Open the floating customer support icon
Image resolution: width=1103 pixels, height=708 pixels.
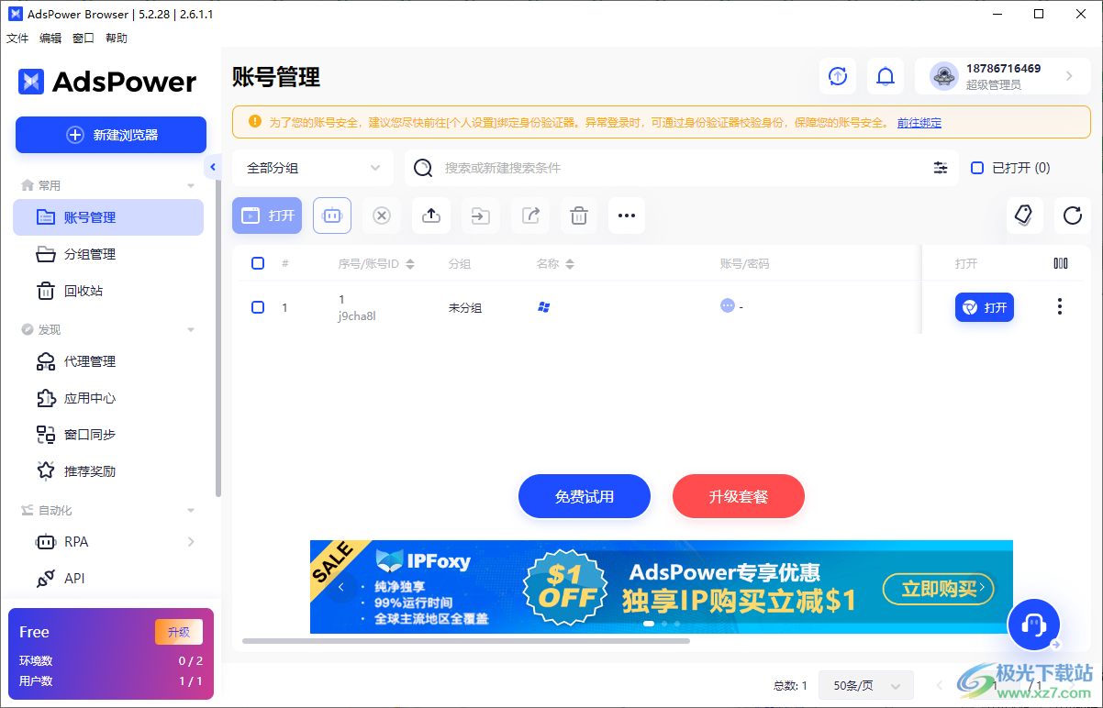(1033, 624)
